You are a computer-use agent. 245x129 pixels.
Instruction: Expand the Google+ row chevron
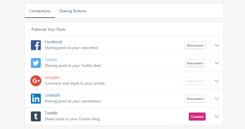pos(217,81)
